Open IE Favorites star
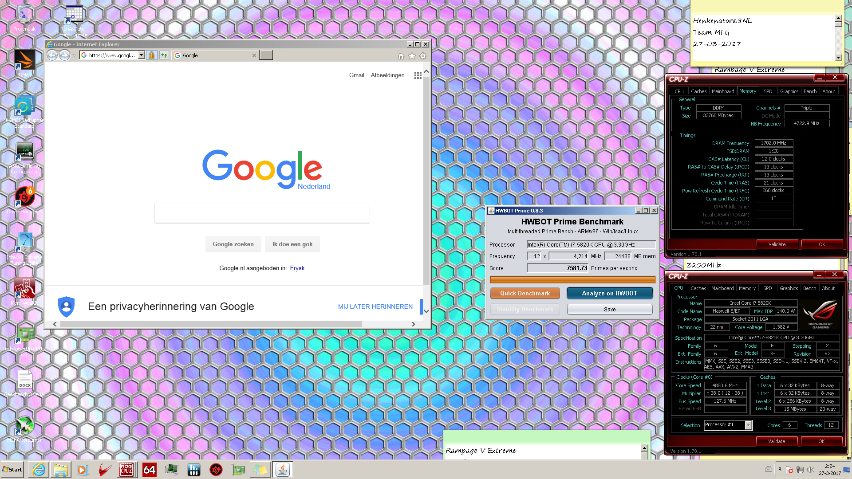Screen dimensions: 852x479 412,56
